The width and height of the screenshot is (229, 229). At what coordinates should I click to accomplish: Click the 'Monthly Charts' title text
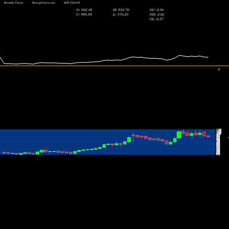click(13, 3)
